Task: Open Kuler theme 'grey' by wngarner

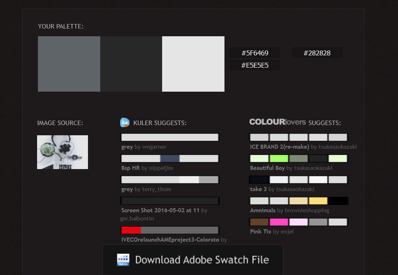Action: click(x=127, y=147)
